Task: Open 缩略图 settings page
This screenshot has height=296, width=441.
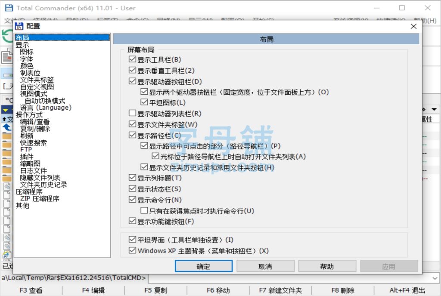Action: pos(30,163)
